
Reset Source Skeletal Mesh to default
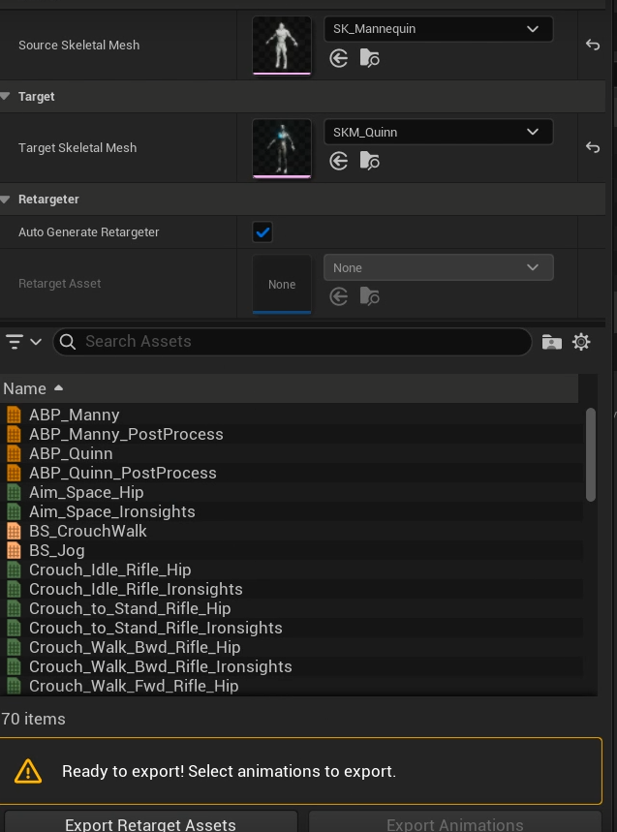[593, 46]
